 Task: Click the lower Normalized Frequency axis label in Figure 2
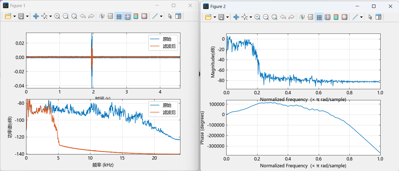pos(303,166)
